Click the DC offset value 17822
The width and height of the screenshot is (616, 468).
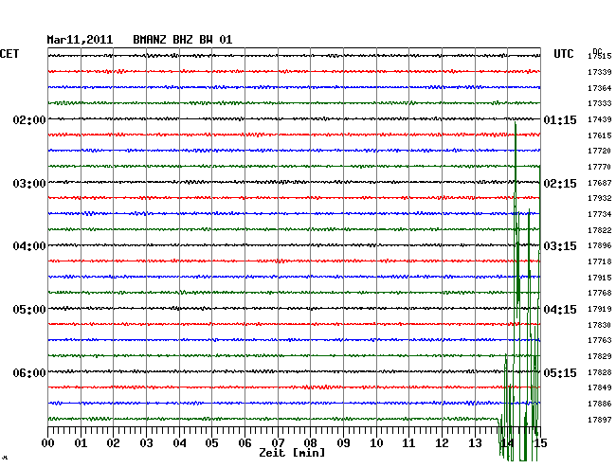point(600,230)
